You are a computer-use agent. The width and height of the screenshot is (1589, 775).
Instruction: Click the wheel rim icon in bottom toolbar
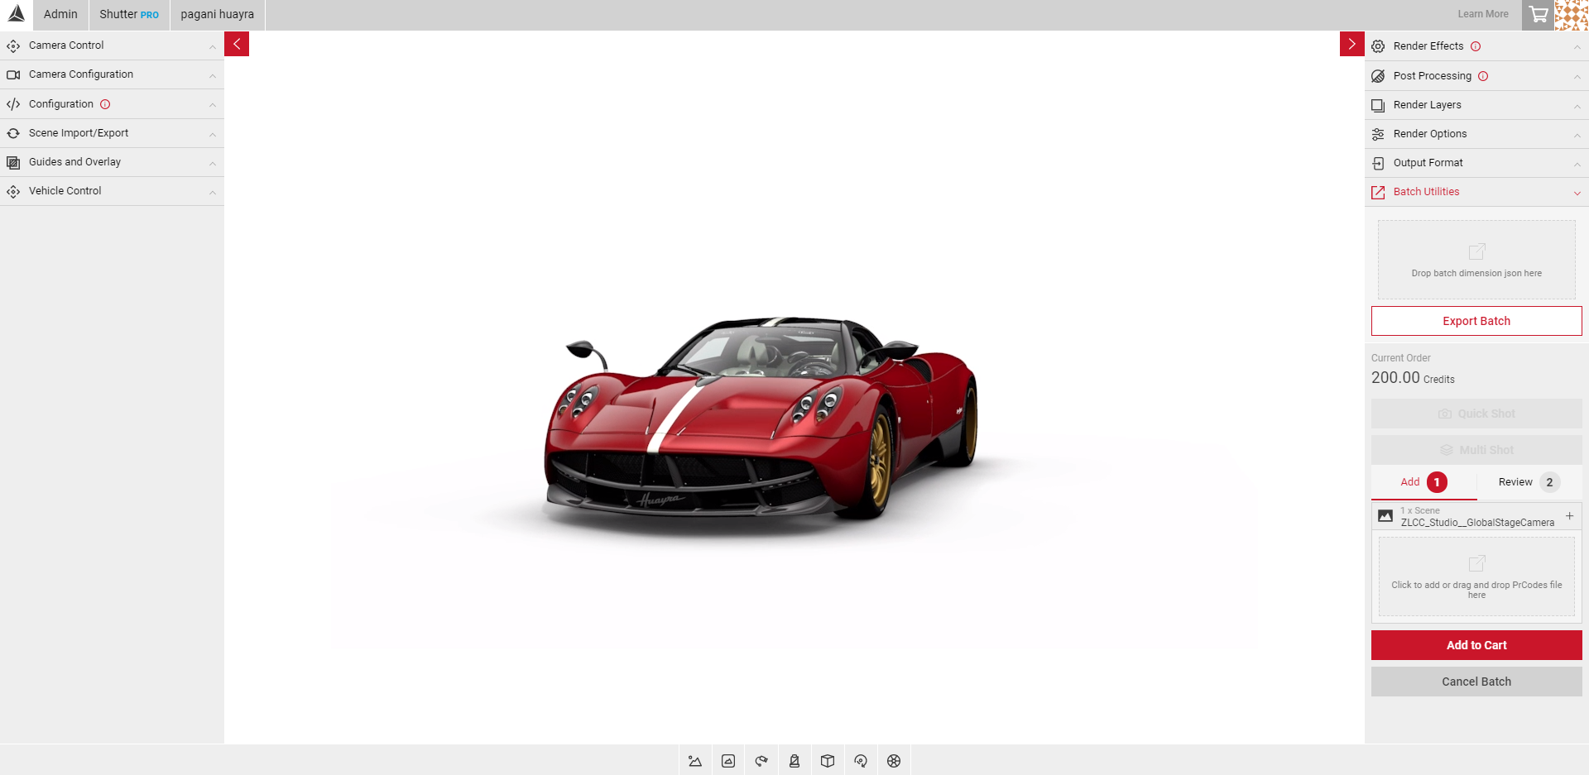point(894,761)
